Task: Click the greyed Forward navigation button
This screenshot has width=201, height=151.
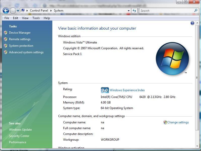Action: [13, 11]
